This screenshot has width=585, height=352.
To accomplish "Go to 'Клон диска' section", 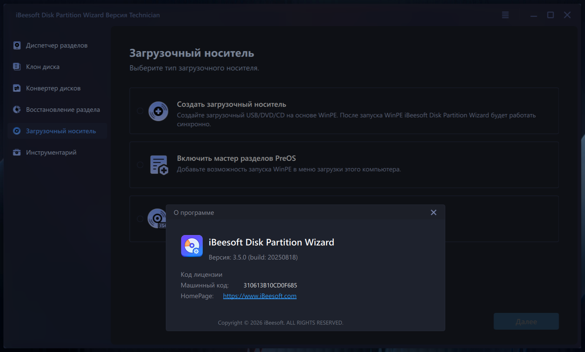I will tap(42, 67).
